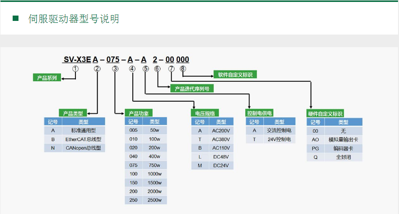Viewport: 399px width, 214px height.
Task: Click the 075 cell in power table
Action: pyautogui.click(x=133, y=165)
